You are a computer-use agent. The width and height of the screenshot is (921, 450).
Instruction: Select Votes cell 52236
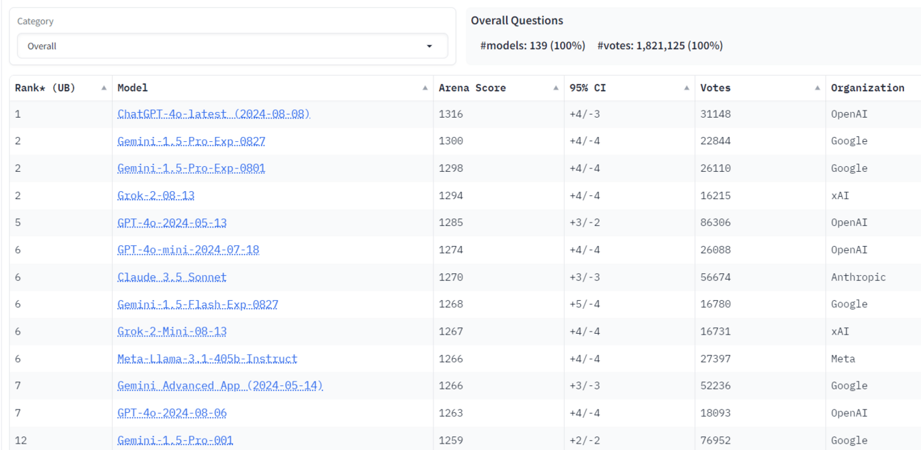pos(760,386)
